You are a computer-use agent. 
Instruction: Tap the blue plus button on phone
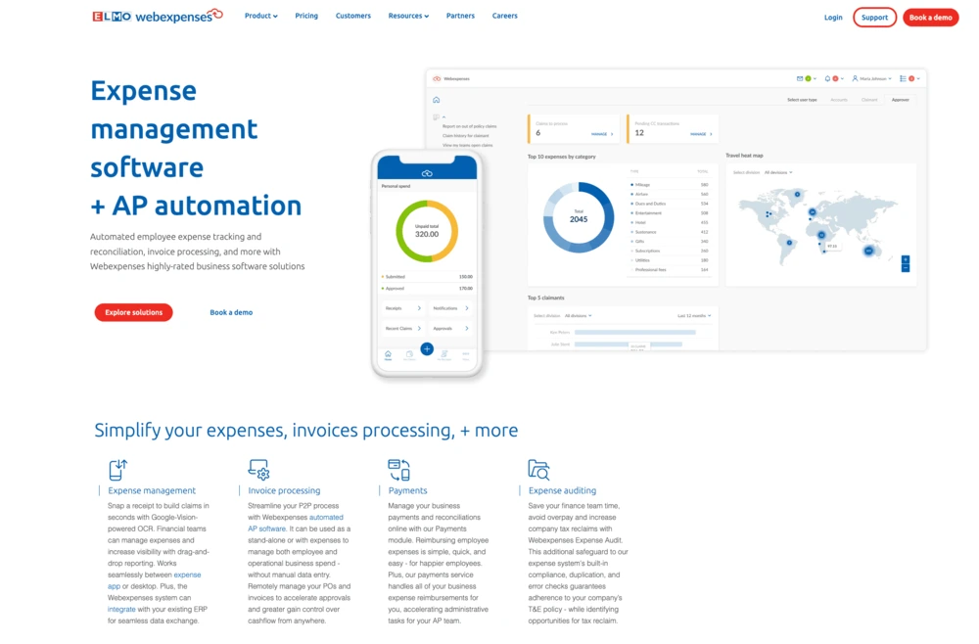(427, 348)
